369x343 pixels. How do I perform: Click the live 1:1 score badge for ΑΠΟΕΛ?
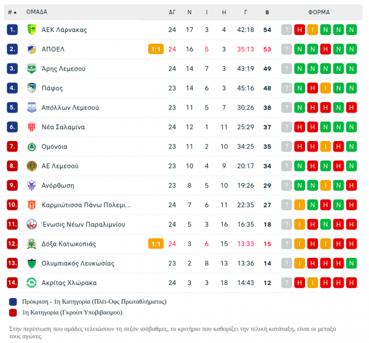pyautogui.click(x=156, y=49)
